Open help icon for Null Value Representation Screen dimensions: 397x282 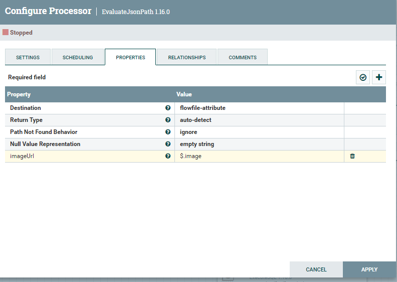pos(167,144)
